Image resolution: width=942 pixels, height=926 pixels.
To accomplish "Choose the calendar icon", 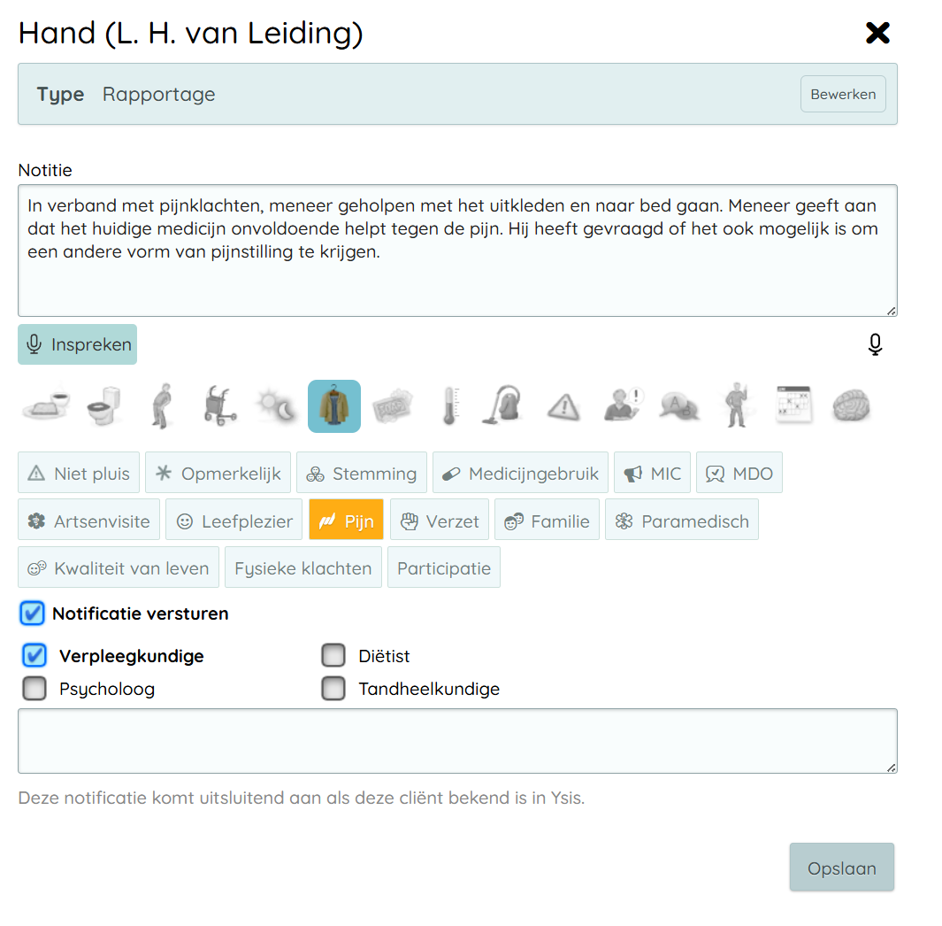I will click(793, 406).
